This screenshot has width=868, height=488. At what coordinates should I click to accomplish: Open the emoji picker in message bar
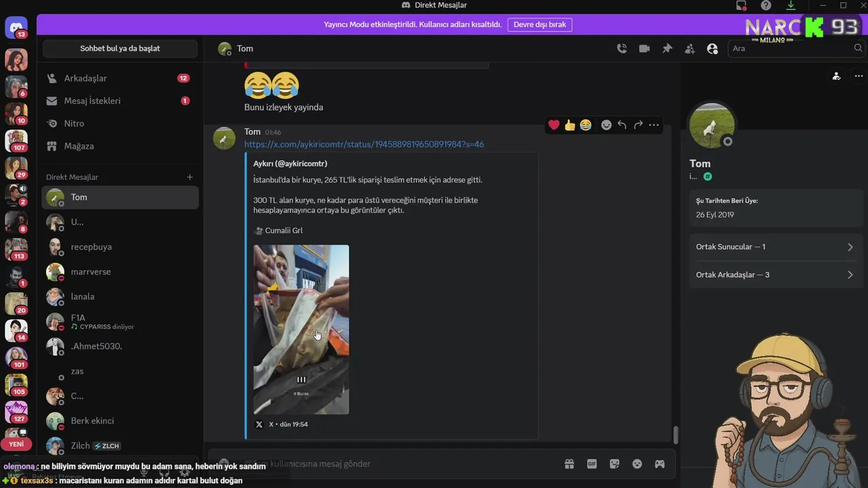pos(637,464)
